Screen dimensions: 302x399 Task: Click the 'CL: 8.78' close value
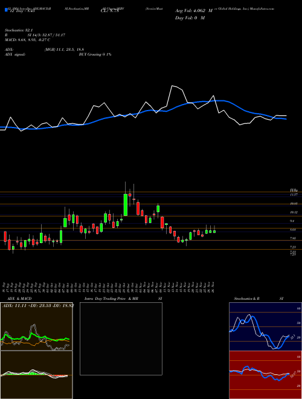(x=109, y=11)
